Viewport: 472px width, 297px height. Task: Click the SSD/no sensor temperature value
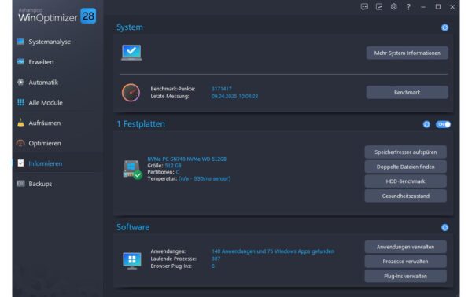pyautogui.click(x=205, y=179)
